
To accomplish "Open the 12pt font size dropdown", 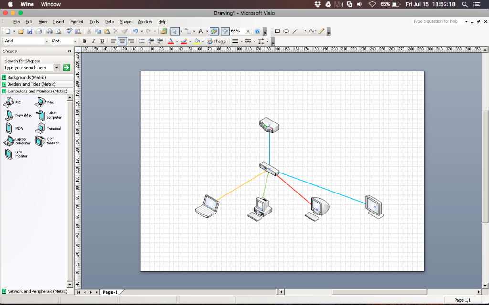I will [x=75, y=41].
